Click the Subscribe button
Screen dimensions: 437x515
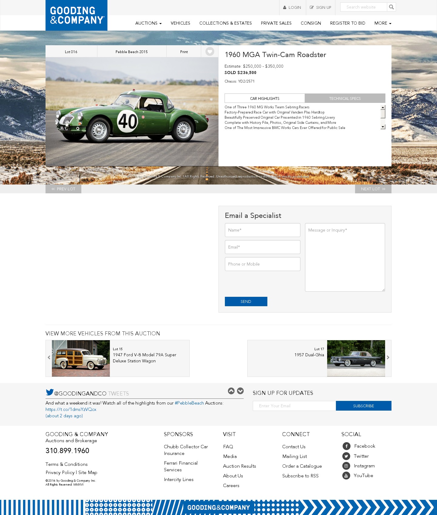click(x=364, y=406)
